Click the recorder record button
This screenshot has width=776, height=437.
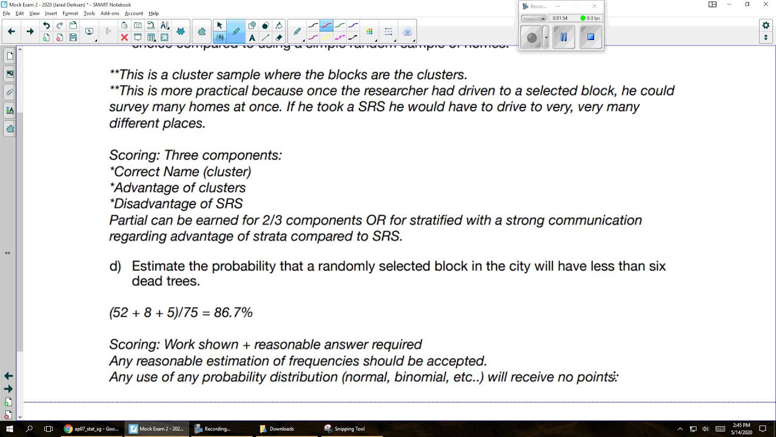click(532, 38)
